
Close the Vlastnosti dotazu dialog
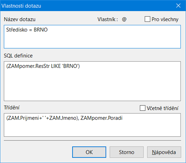coord(178,6)
